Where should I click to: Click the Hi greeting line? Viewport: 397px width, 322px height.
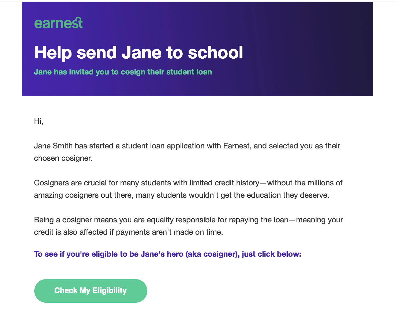click(39, 121)
